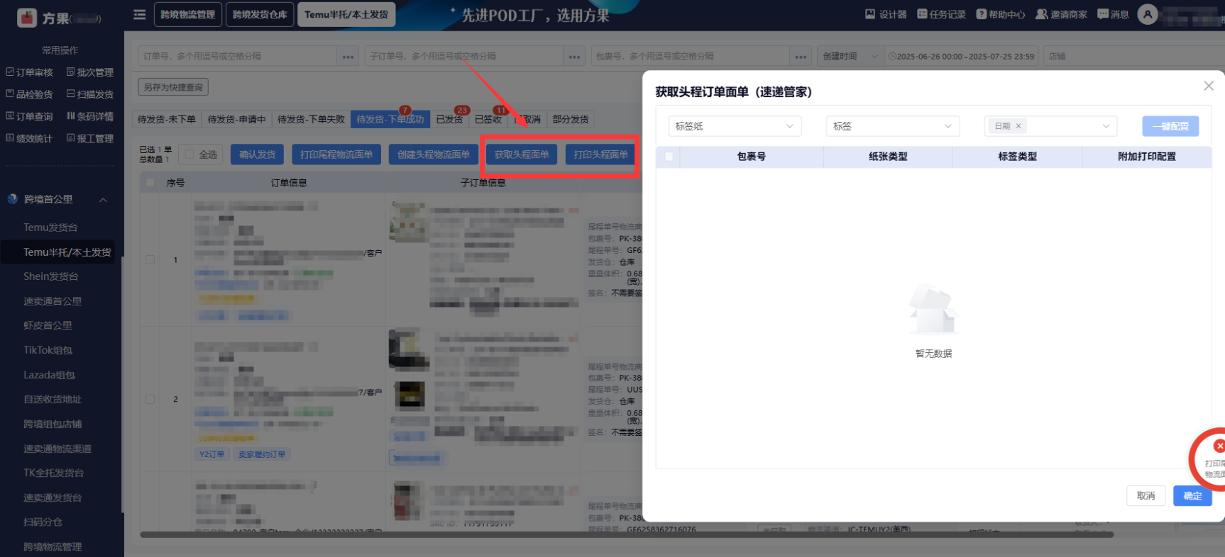The image size is (1225, 557).
Task: Toggle the sidebar collapse hamburger icon
Action: coord(139,15)
